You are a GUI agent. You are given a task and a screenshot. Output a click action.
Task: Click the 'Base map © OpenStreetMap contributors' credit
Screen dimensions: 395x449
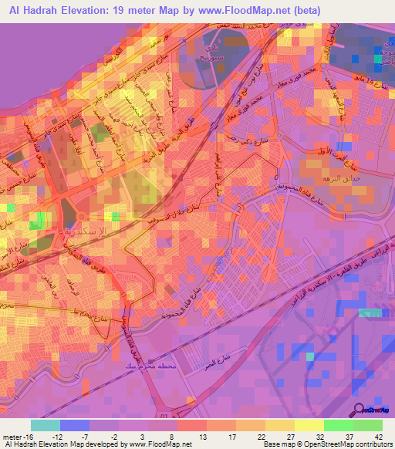pyautogui.click(x=329, y=444)
